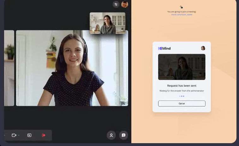Click the user avatar in the join dialog
This screenshot has width=239, height=146.
pos(203,48)
